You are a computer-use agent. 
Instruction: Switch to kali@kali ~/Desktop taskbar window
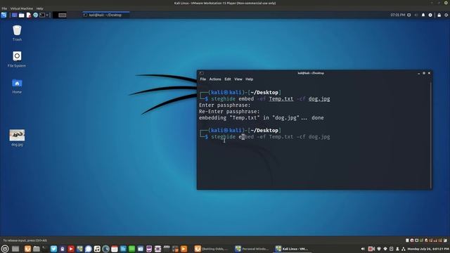pyautogui.click(x=105, y=15)
